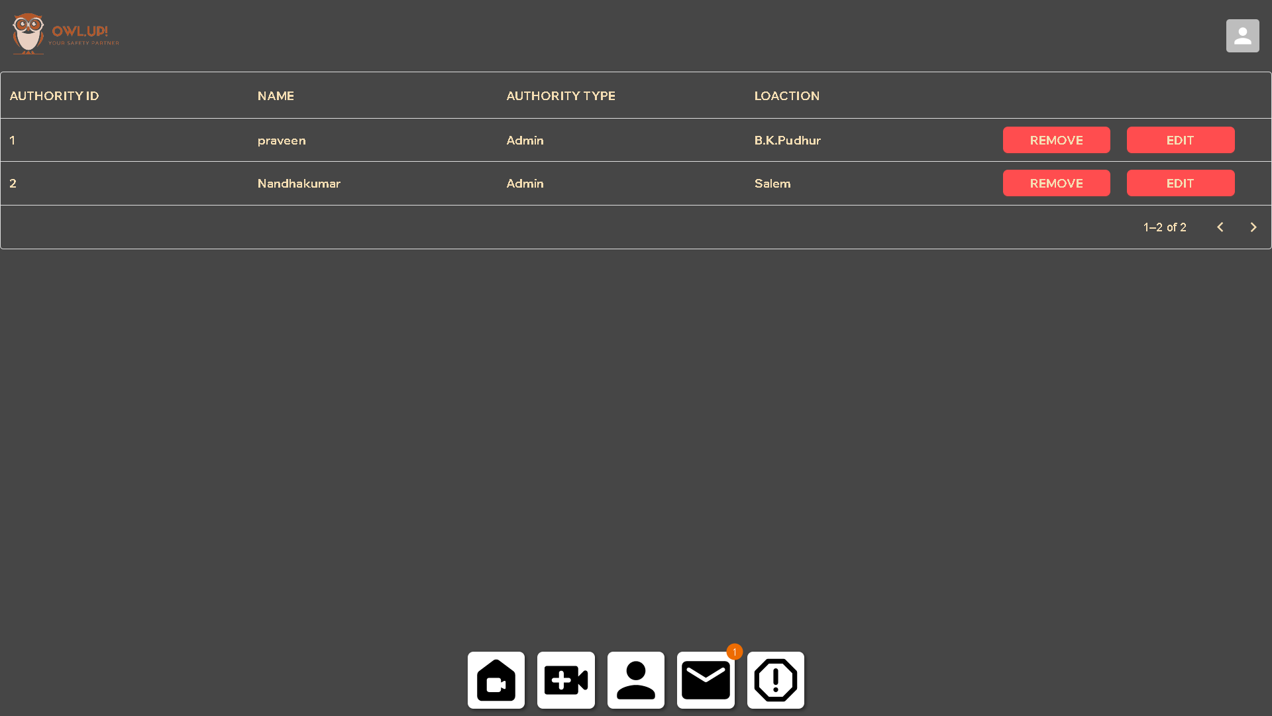The height and width of the screenshot is (716, 1272).
Task: Click the Owl.Up! owl logo
Action: (x=28, y=34)
